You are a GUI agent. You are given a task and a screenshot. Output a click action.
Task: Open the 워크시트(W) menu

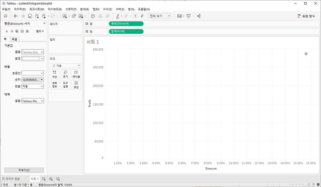37,9
